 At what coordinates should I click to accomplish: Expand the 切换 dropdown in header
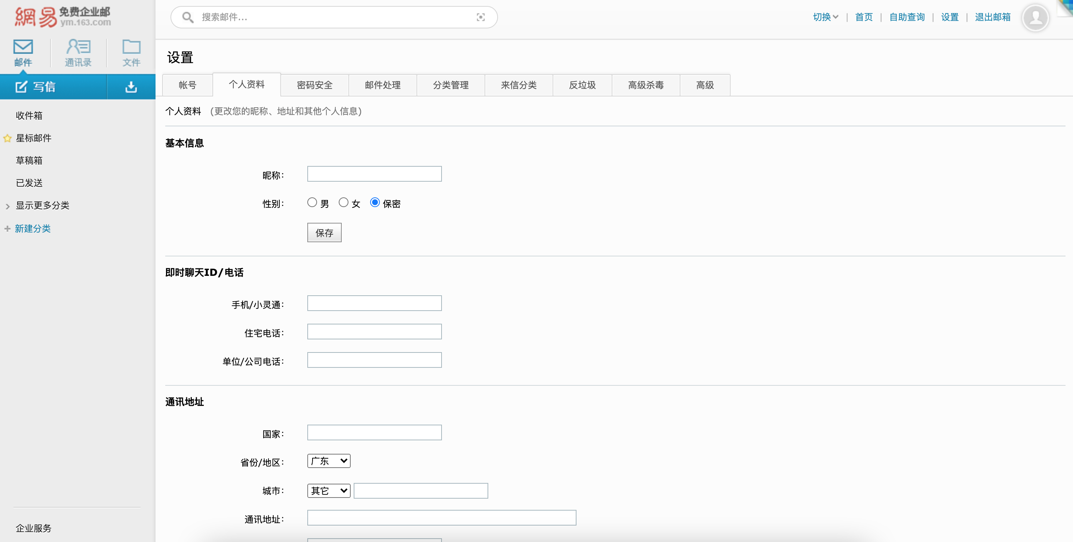tap(825, 17)
